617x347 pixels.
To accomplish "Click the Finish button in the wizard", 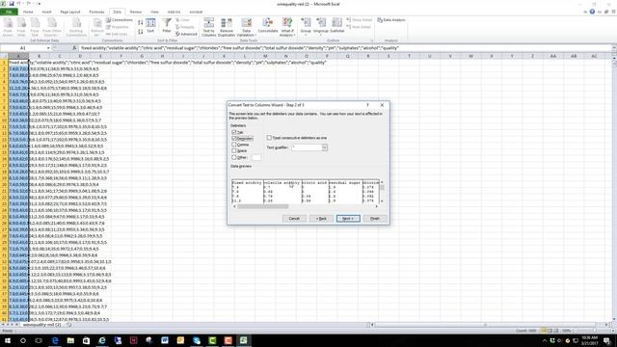I will (x=375, y=219).
